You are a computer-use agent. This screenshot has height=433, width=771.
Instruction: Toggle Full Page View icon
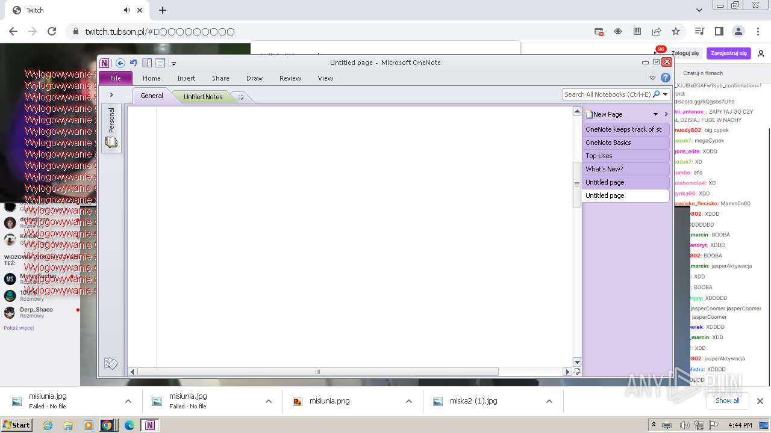[x=160, y=63]
